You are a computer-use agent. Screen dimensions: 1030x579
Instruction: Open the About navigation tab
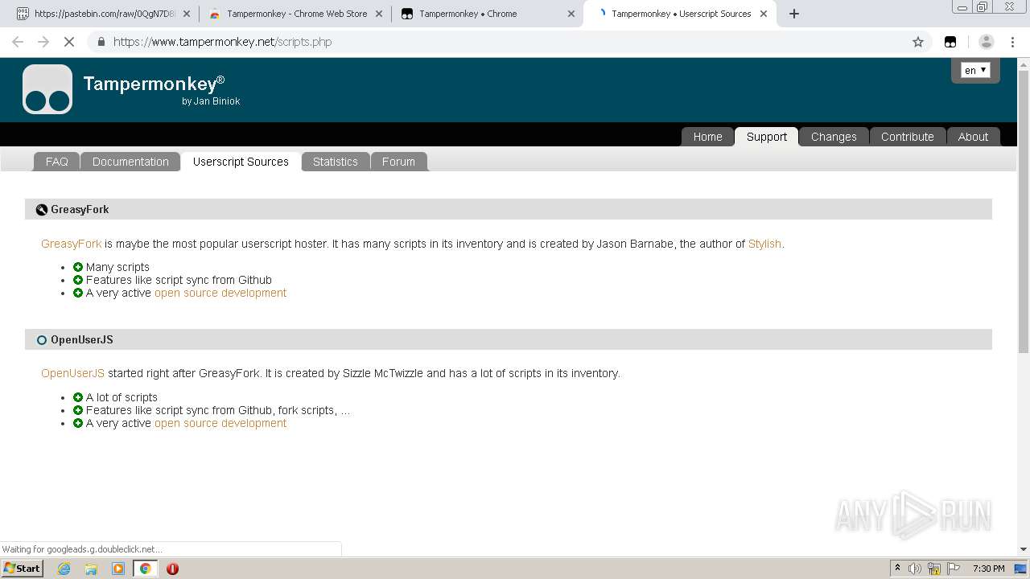(973, 137)
